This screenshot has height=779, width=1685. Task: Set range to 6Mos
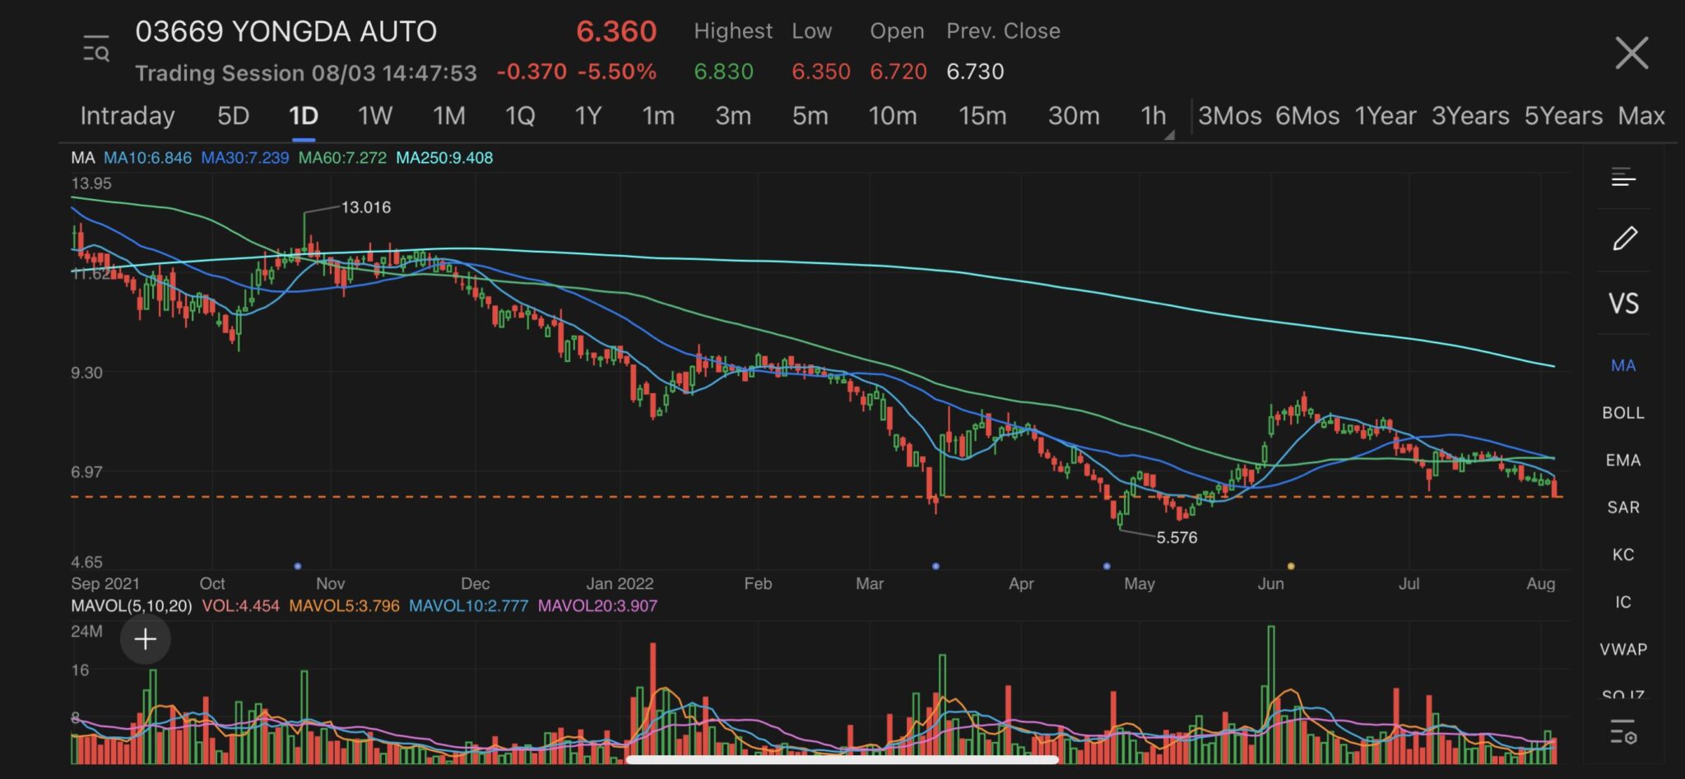[1307, 115]
